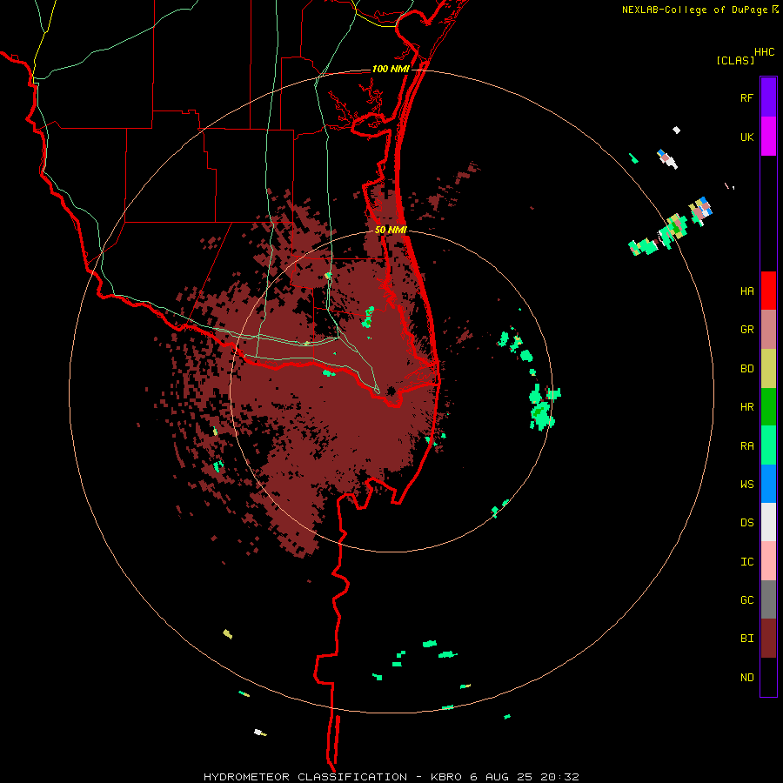Click the ND legend label
The width and height of the screenshot is (783, 783).
point(746,678)
